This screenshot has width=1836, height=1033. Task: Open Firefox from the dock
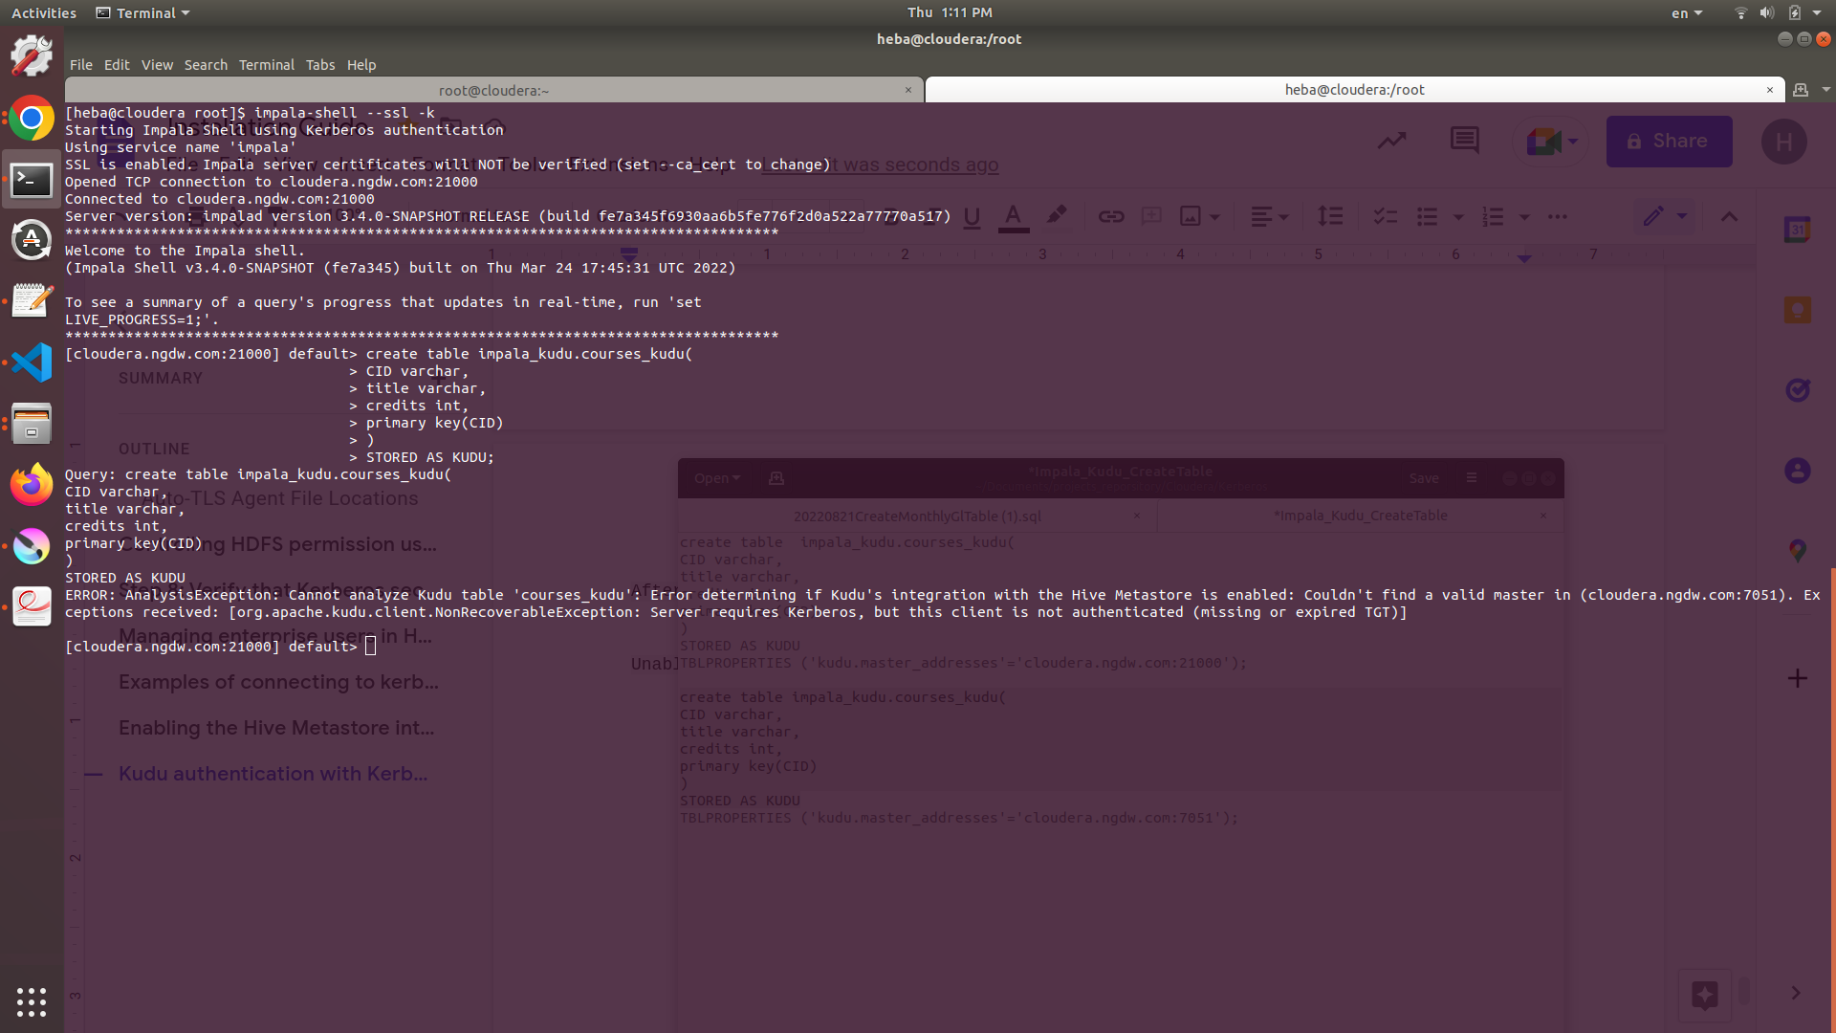point(32,485)
